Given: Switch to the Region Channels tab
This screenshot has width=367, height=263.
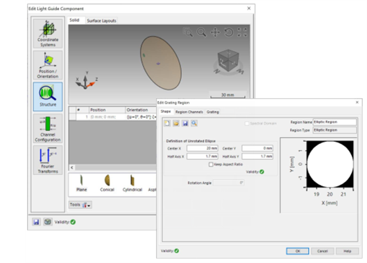Looking at the screenshot, I should coord(189,112).
